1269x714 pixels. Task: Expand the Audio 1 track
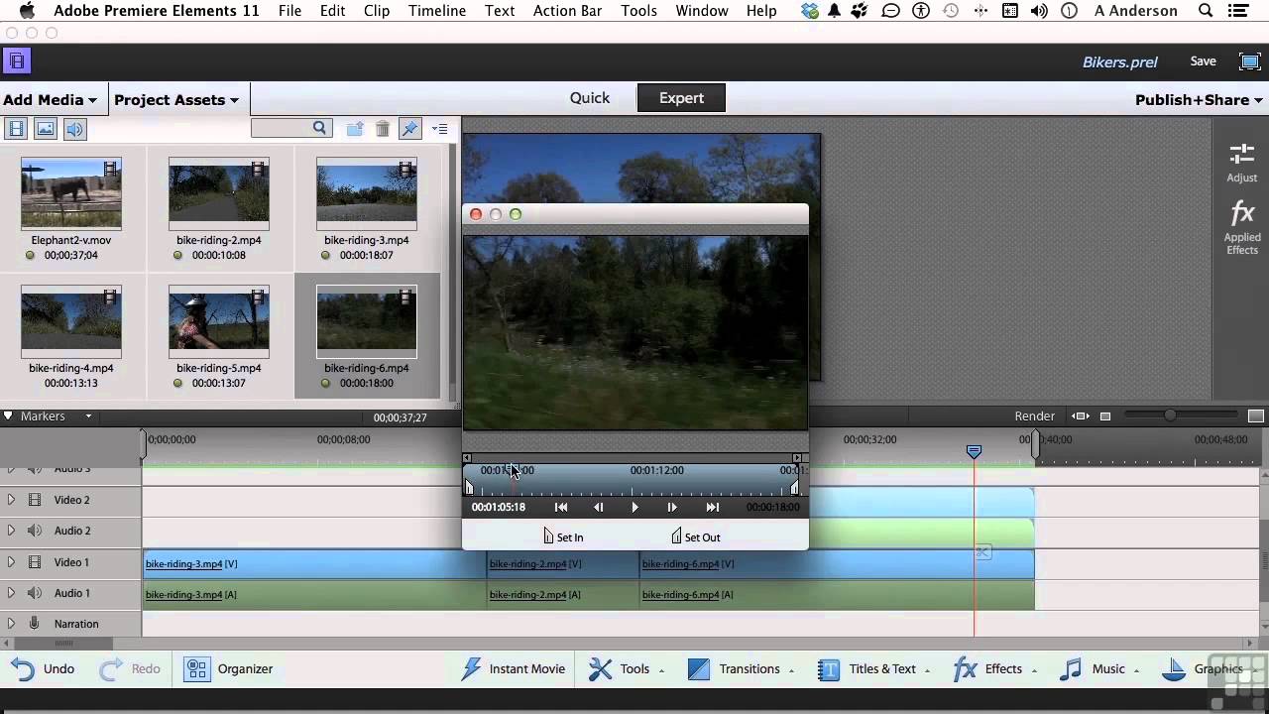click(x=11, y=593)
